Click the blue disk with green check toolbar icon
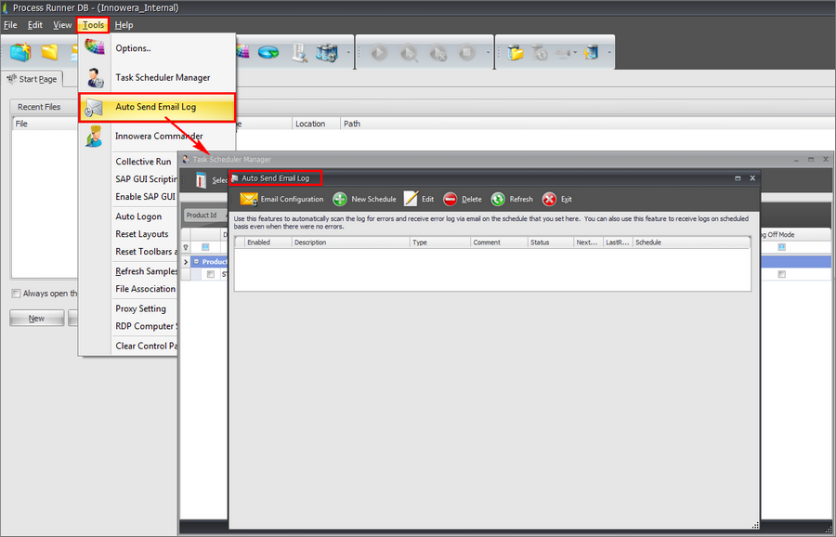 [x=268, y=52]
